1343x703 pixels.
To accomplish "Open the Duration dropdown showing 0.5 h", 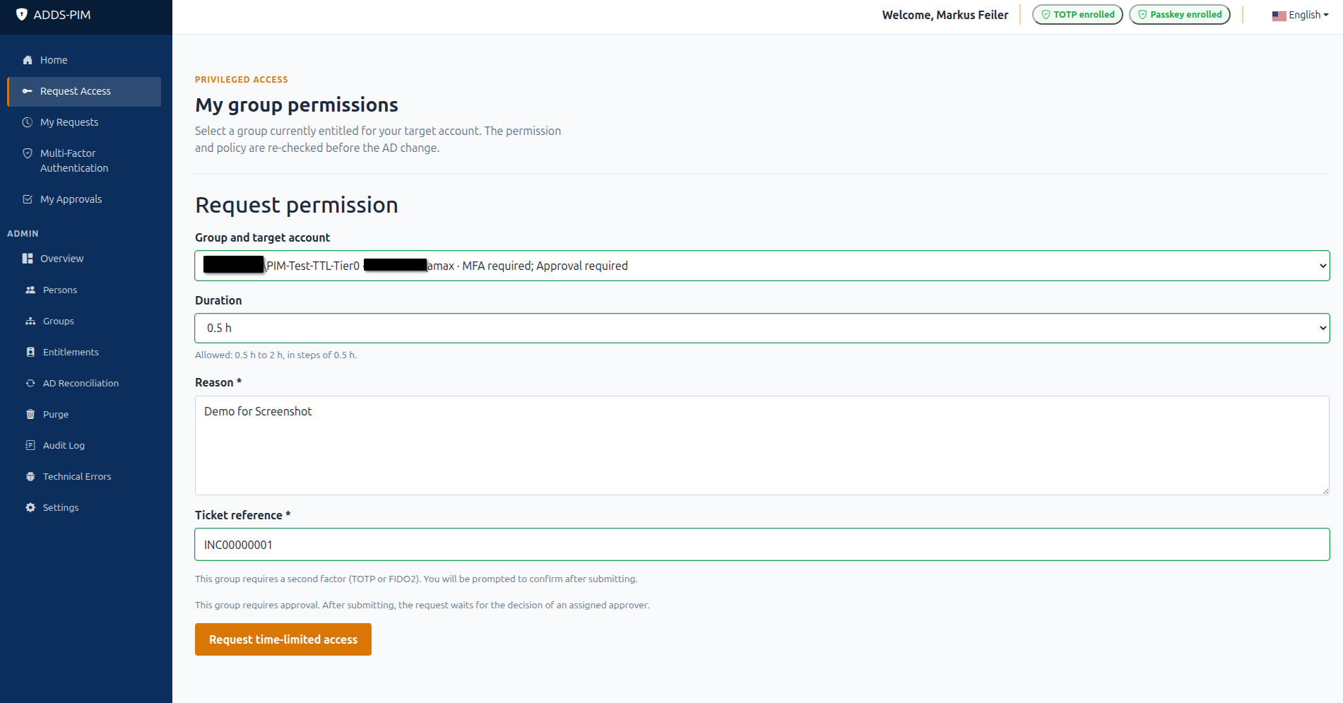I will click(x=762, y=328).
